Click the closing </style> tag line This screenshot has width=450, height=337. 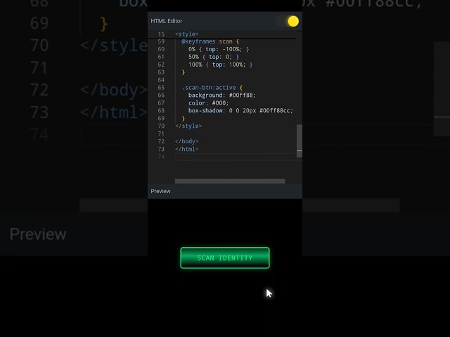click(188, 126)
